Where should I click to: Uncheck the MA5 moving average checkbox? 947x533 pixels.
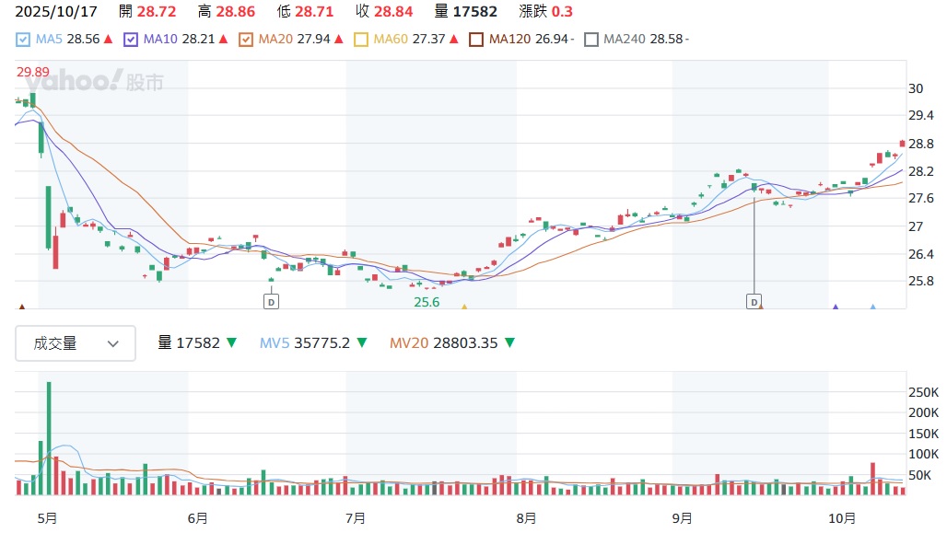coord(23,40)
